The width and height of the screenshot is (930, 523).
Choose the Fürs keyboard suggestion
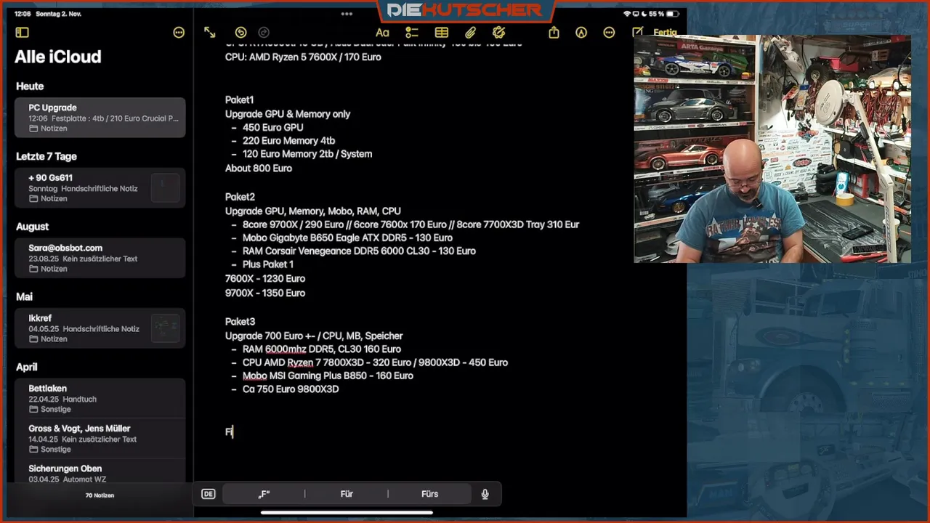point(429,494)
